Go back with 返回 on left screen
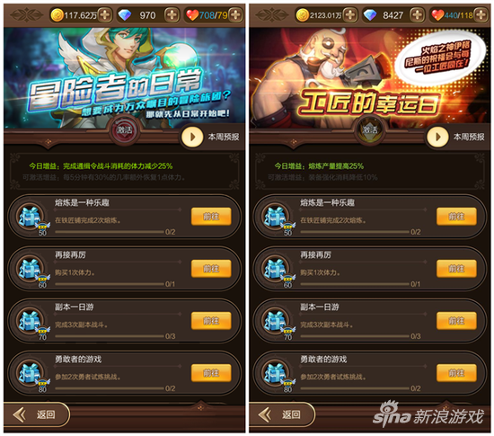The width and height of the screenshot is (494, 436). click(x=37, y=414)
